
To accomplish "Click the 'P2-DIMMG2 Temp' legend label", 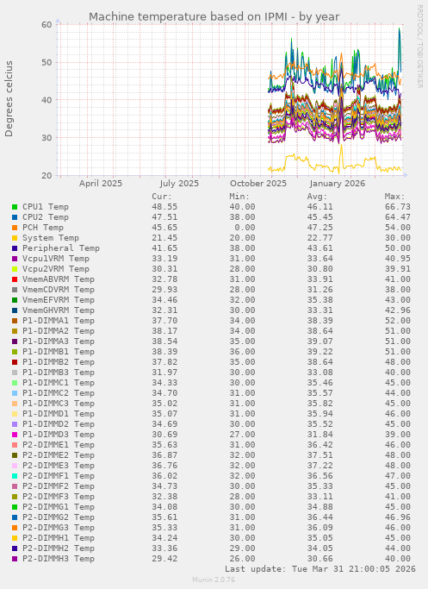I will click(59, 517).
